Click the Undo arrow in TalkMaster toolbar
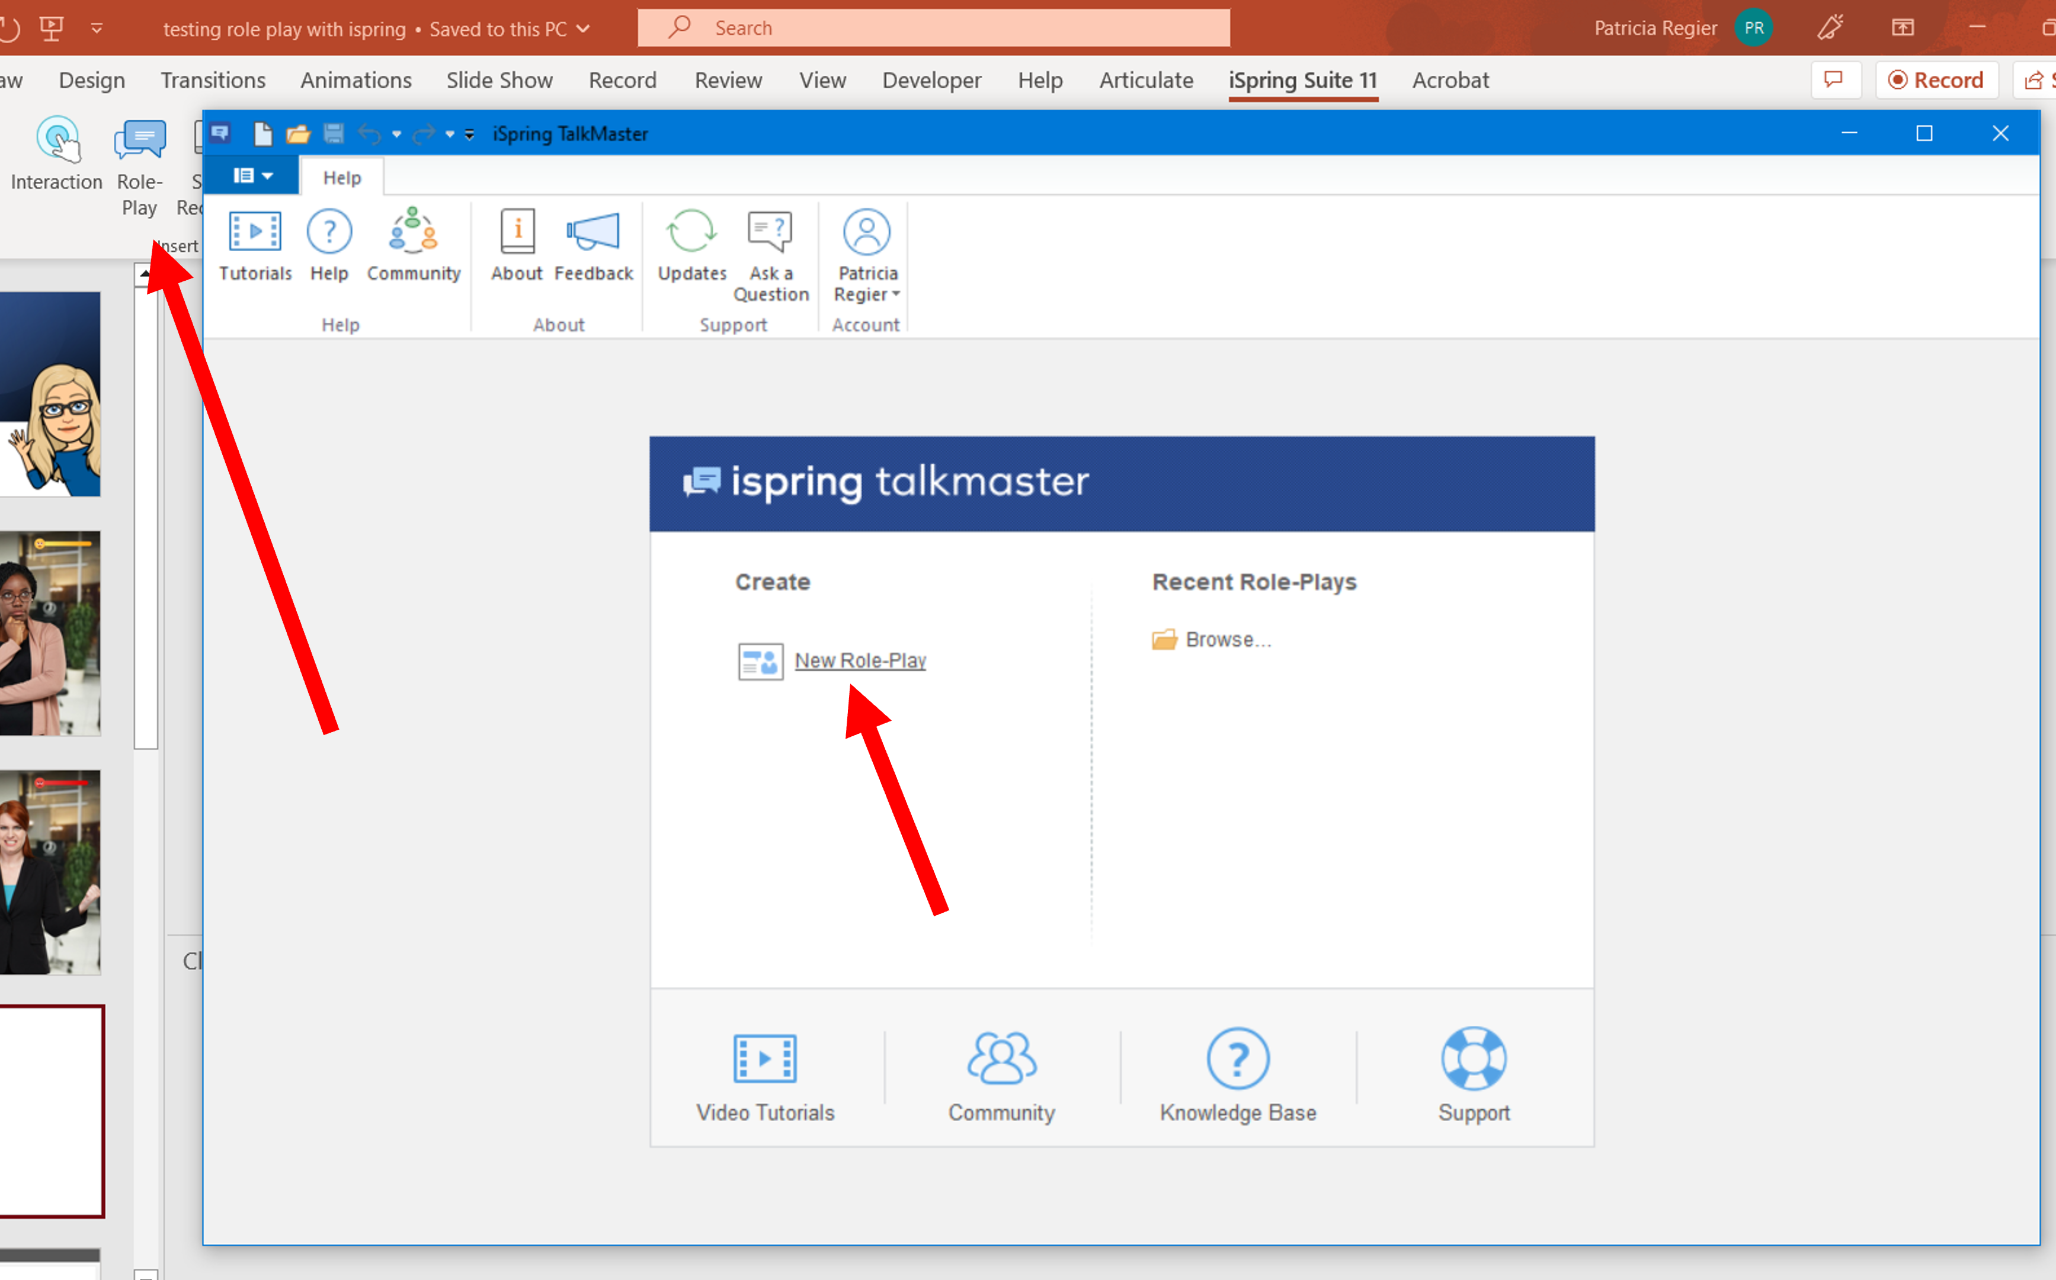 pyautogui.click(x=369, y=134)
